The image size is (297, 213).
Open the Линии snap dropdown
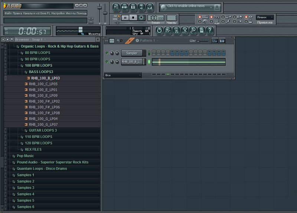[x=265, y=17]
